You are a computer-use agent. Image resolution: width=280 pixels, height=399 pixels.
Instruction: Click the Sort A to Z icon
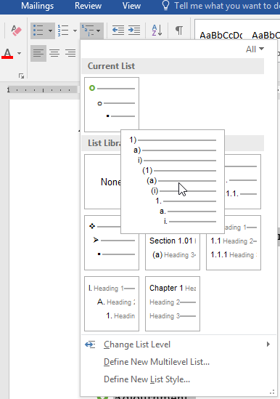pos(157,31)
